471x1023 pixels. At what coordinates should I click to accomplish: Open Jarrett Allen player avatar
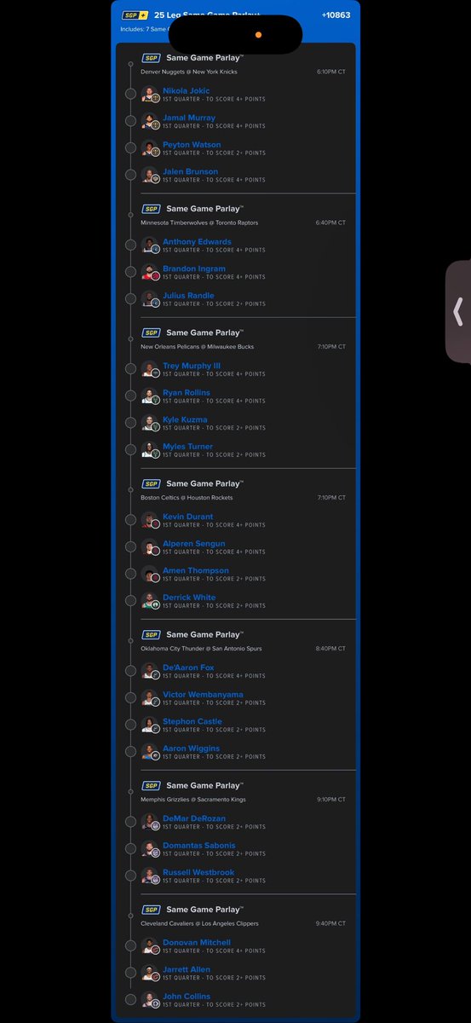(x=150, y=973)
